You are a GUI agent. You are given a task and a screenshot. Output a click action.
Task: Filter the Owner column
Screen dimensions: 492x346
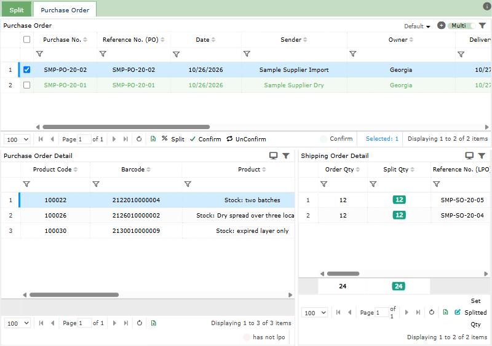[352, 54]
